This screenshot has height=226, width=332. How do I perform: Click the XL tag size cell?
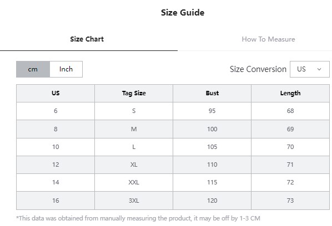[134, 165]
